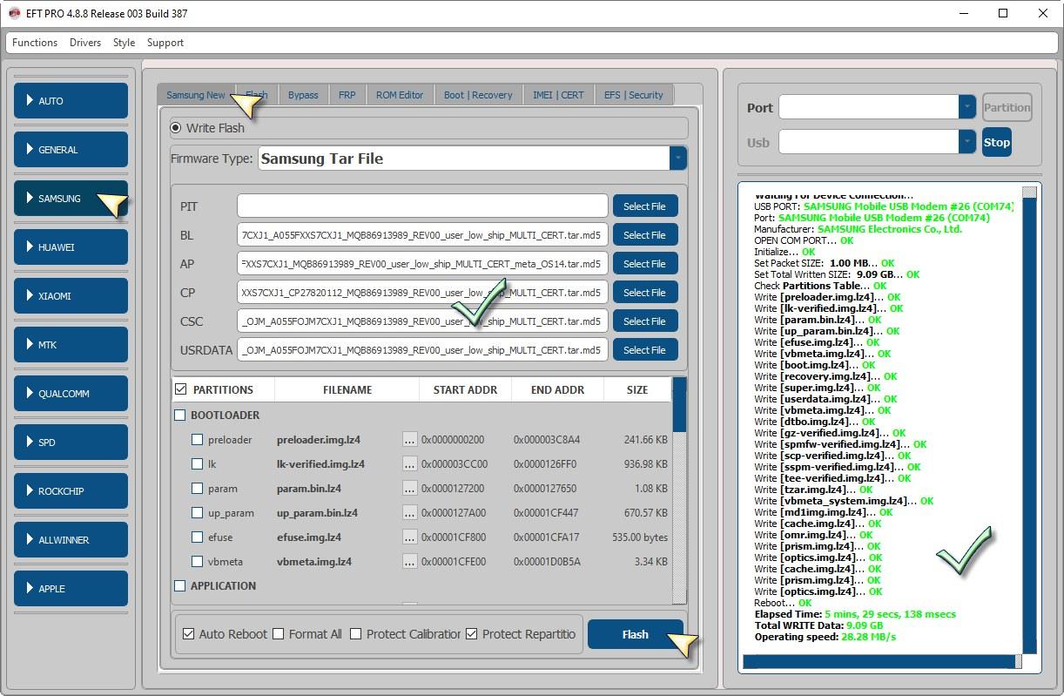The height and width of the screenshot is (696, 1064).
Task: Click browse button for up_param.bin.lz4 row
Action: pos(409,513)
